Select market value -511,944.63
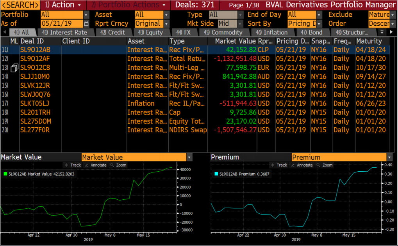Viewport: 398px width, 246px height. pos(238,103)
